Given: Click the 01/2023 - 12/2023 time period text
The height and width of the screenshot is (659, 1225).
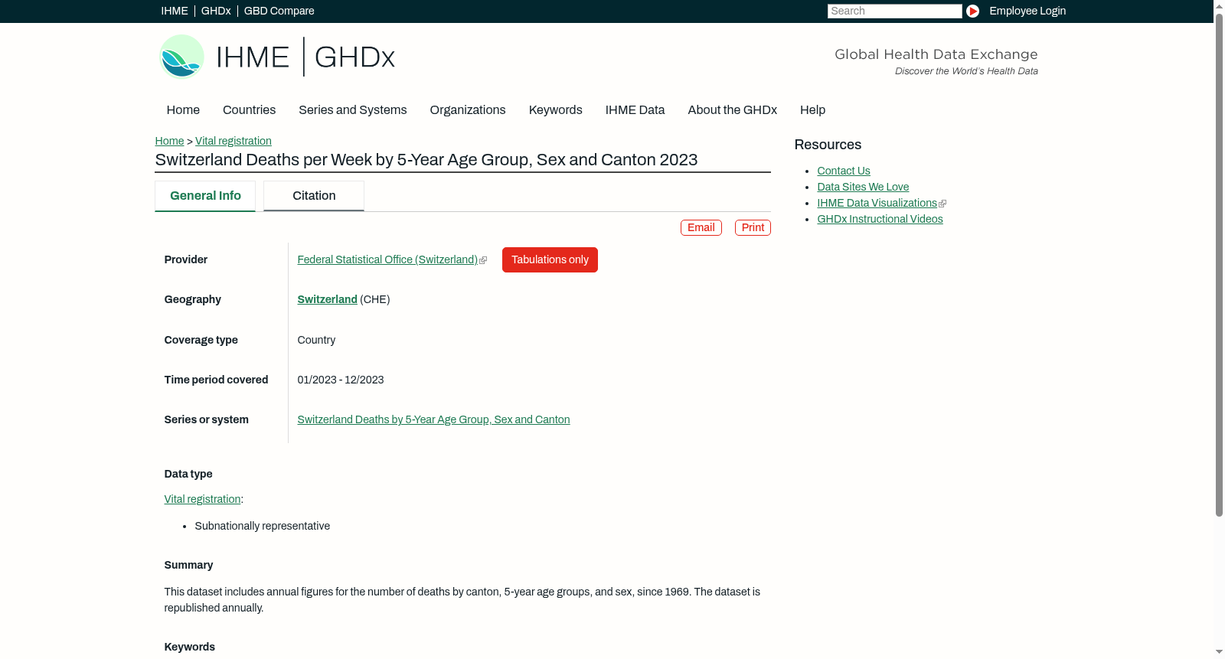Looking at the screenshot, I should pos(341,380).
